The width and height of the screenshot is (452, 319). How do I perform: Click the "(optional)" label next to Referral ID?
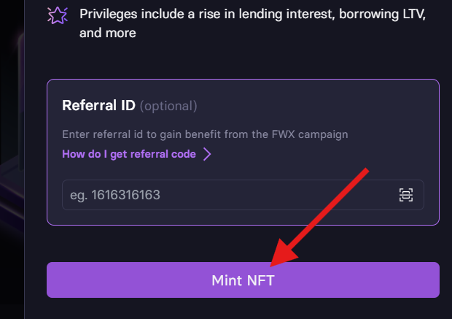(168, 106)
